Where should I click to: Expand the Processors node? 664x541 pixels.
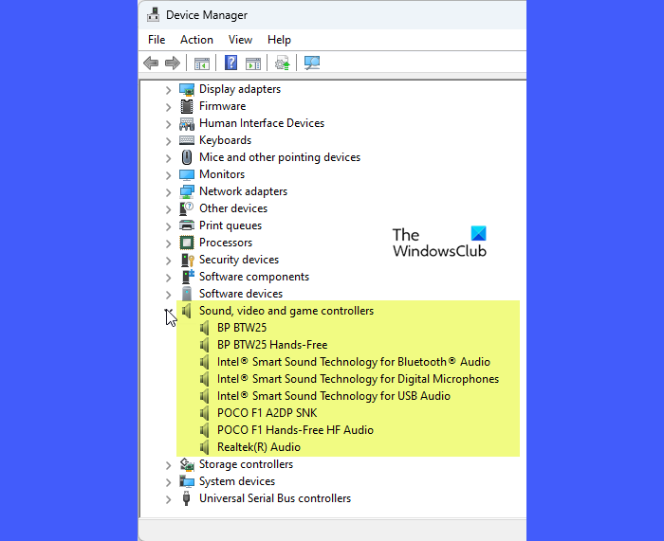[x=168, y=243]
